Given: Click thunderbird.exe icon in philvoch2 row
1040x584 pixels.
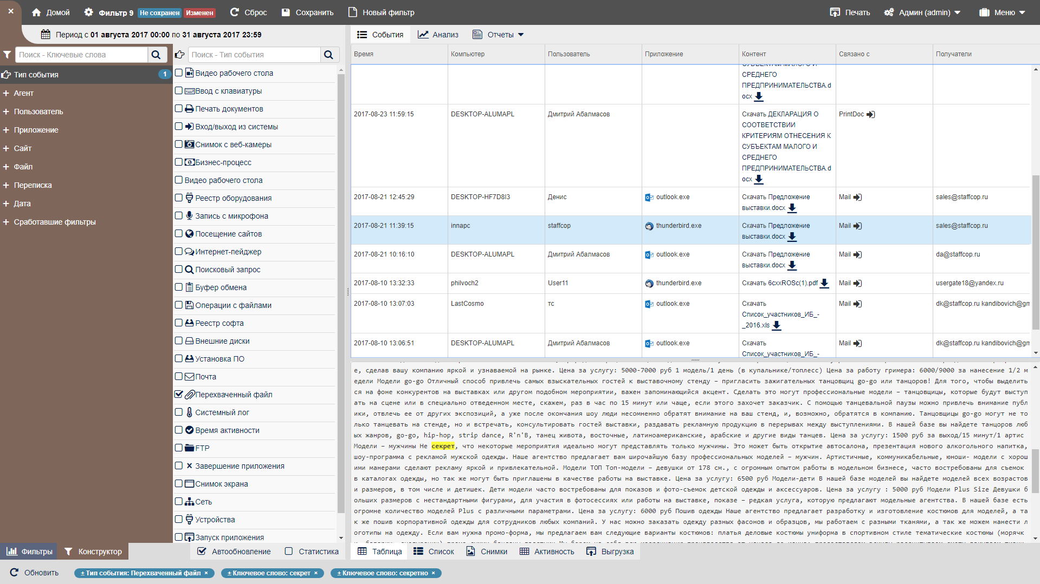Looking at the screenshot, I should point(649,284).
